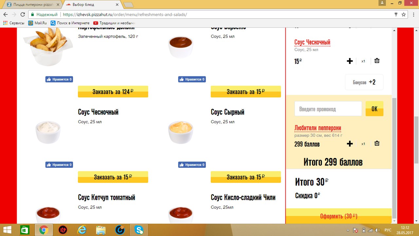Increase Соус Чесночный quantity with plus icon
Image resolution: width=419 pixels, height=236 pixels.
pos(350,61)
